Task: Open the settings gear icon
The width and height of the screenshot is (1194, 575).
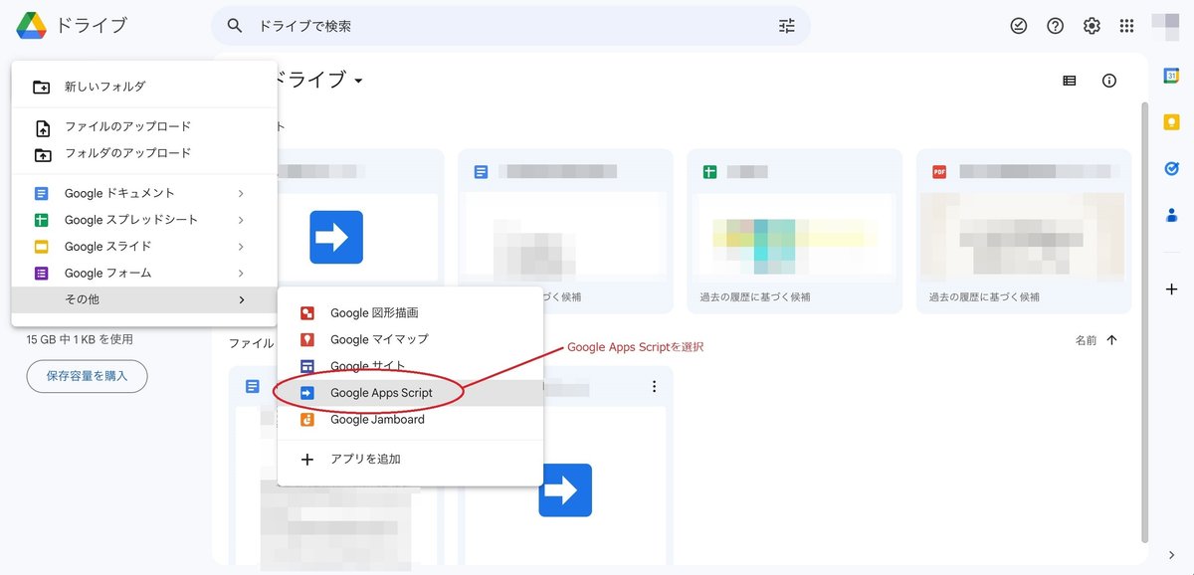Action: click(x=1092, y=26)
